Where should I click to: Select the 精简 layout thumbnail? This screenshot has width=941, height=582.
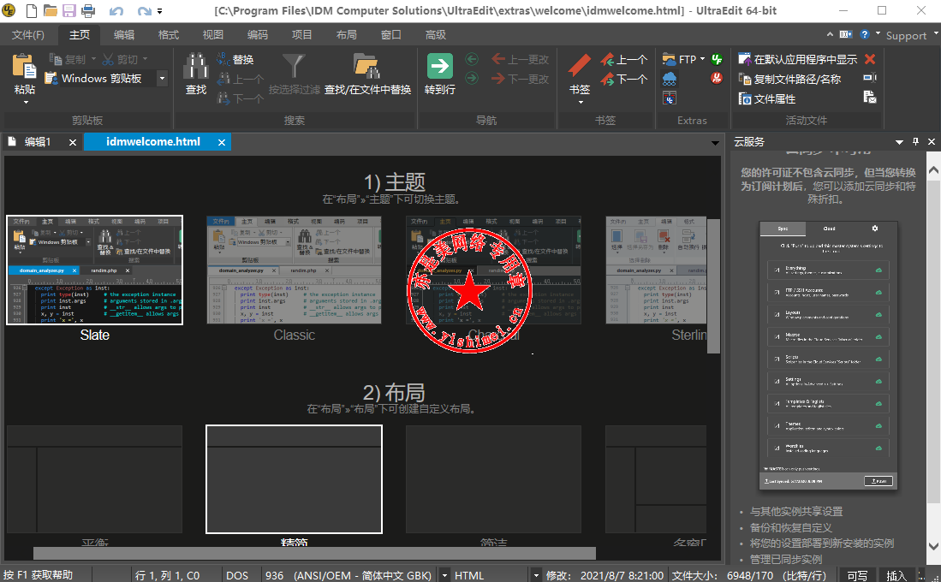294,478
